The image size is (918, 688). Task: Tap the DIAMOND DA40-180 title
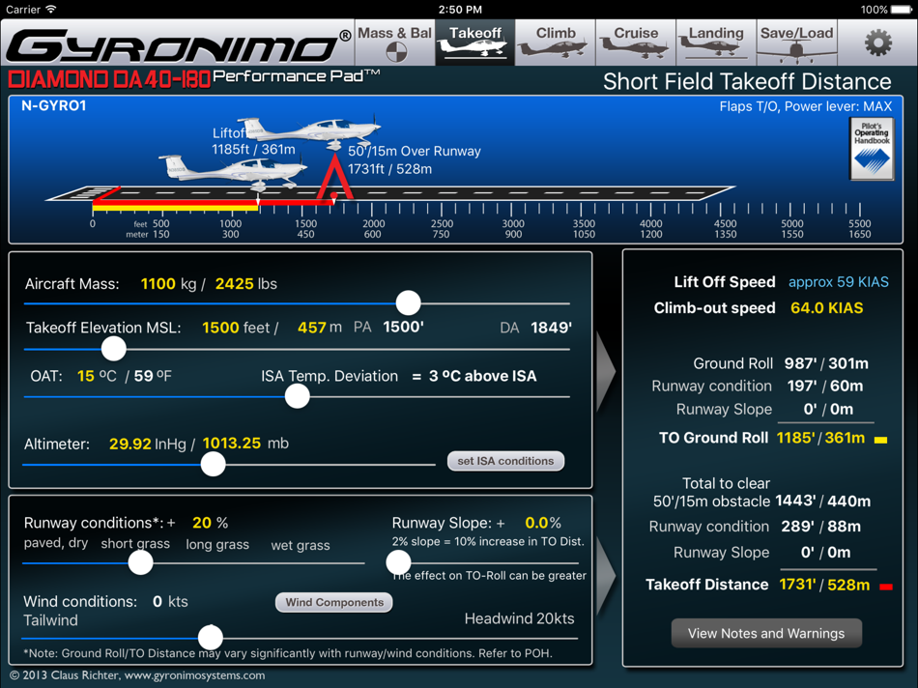(109, 79)
